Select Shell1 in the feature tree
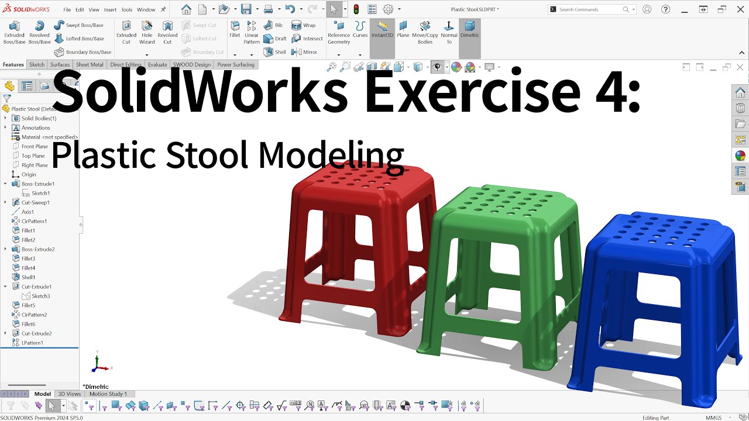 [x=28, y=277]
